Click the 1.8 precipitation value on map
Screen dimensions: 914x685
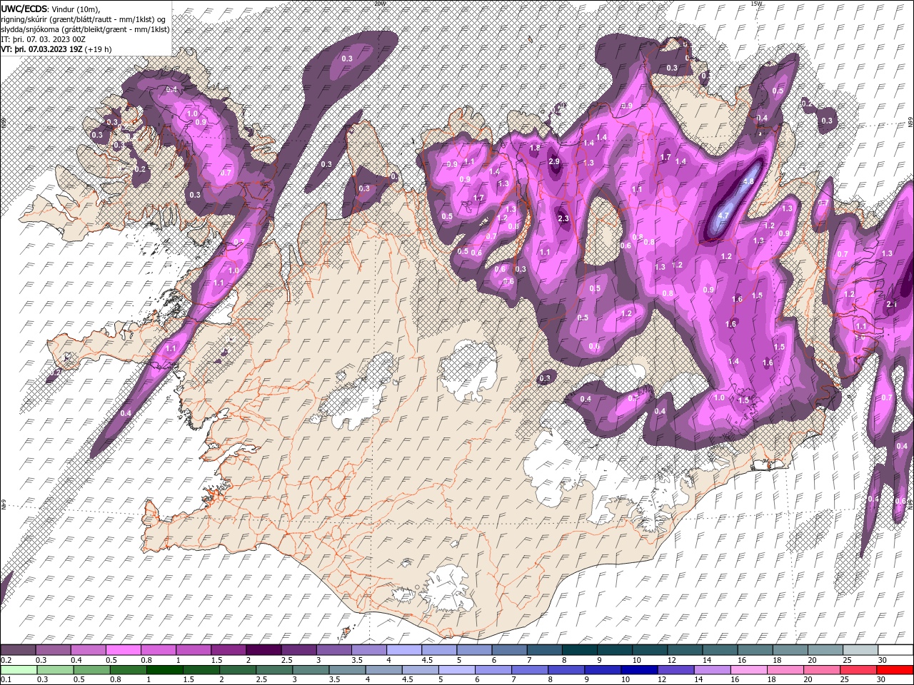[x=535, y=148]
